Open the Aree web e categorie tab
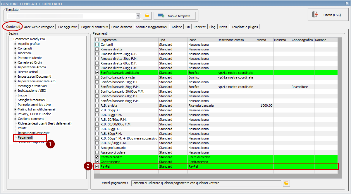The height and width of the screenshot is (194, 351). (39, 27)
